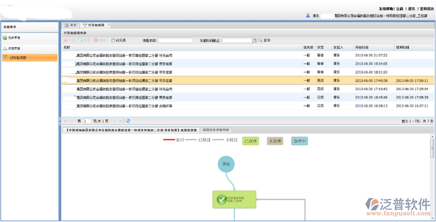
Task: Open the 流程任务详情列表 tab
Action: pyautogui.click(x=216, y=130)
